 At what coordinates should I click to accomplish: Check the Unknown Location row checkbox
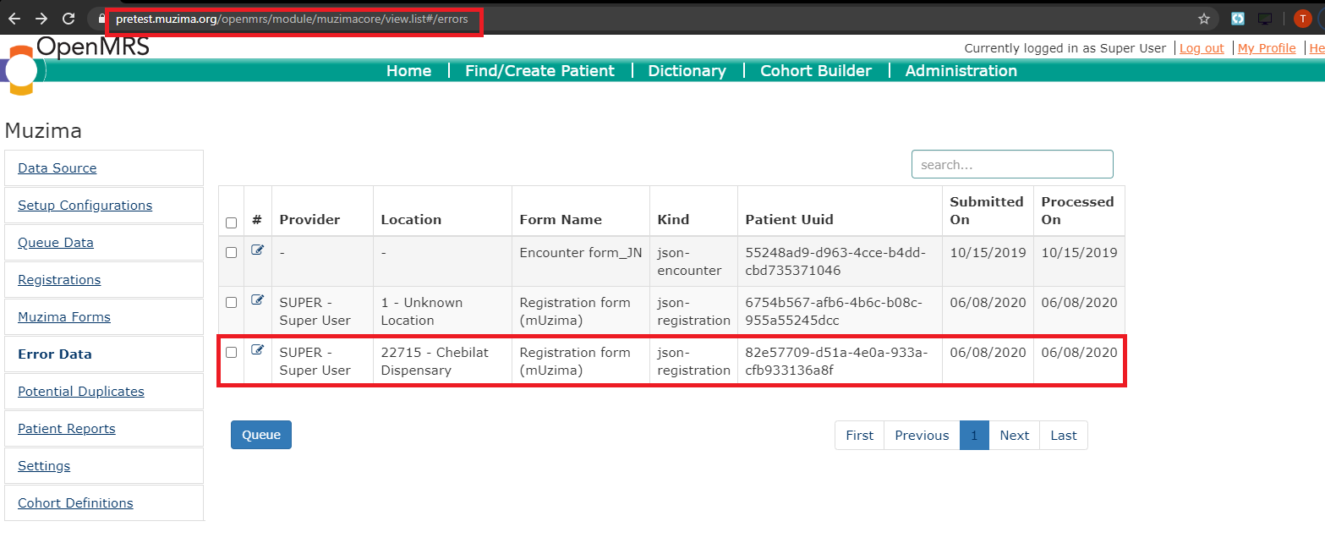(232, 303)
